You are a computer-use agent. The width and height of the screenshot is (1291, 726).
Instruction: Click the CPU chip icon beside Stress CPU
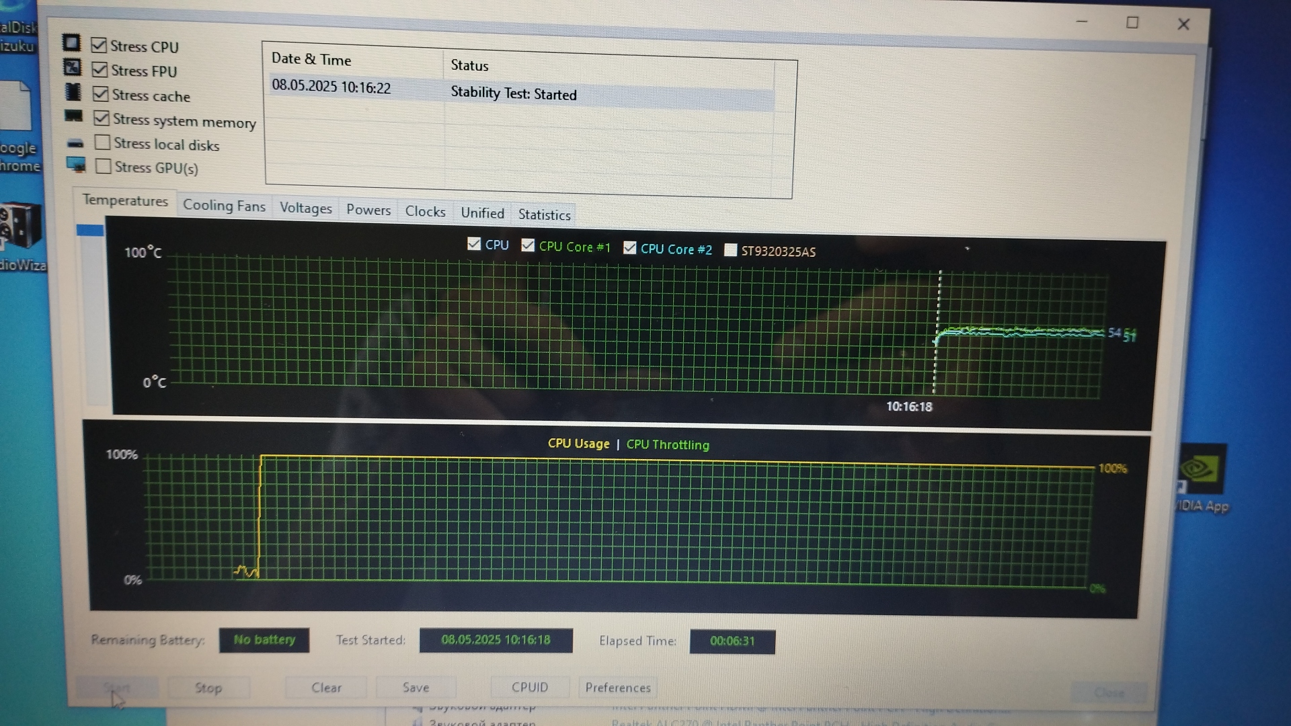pos(71,43)
